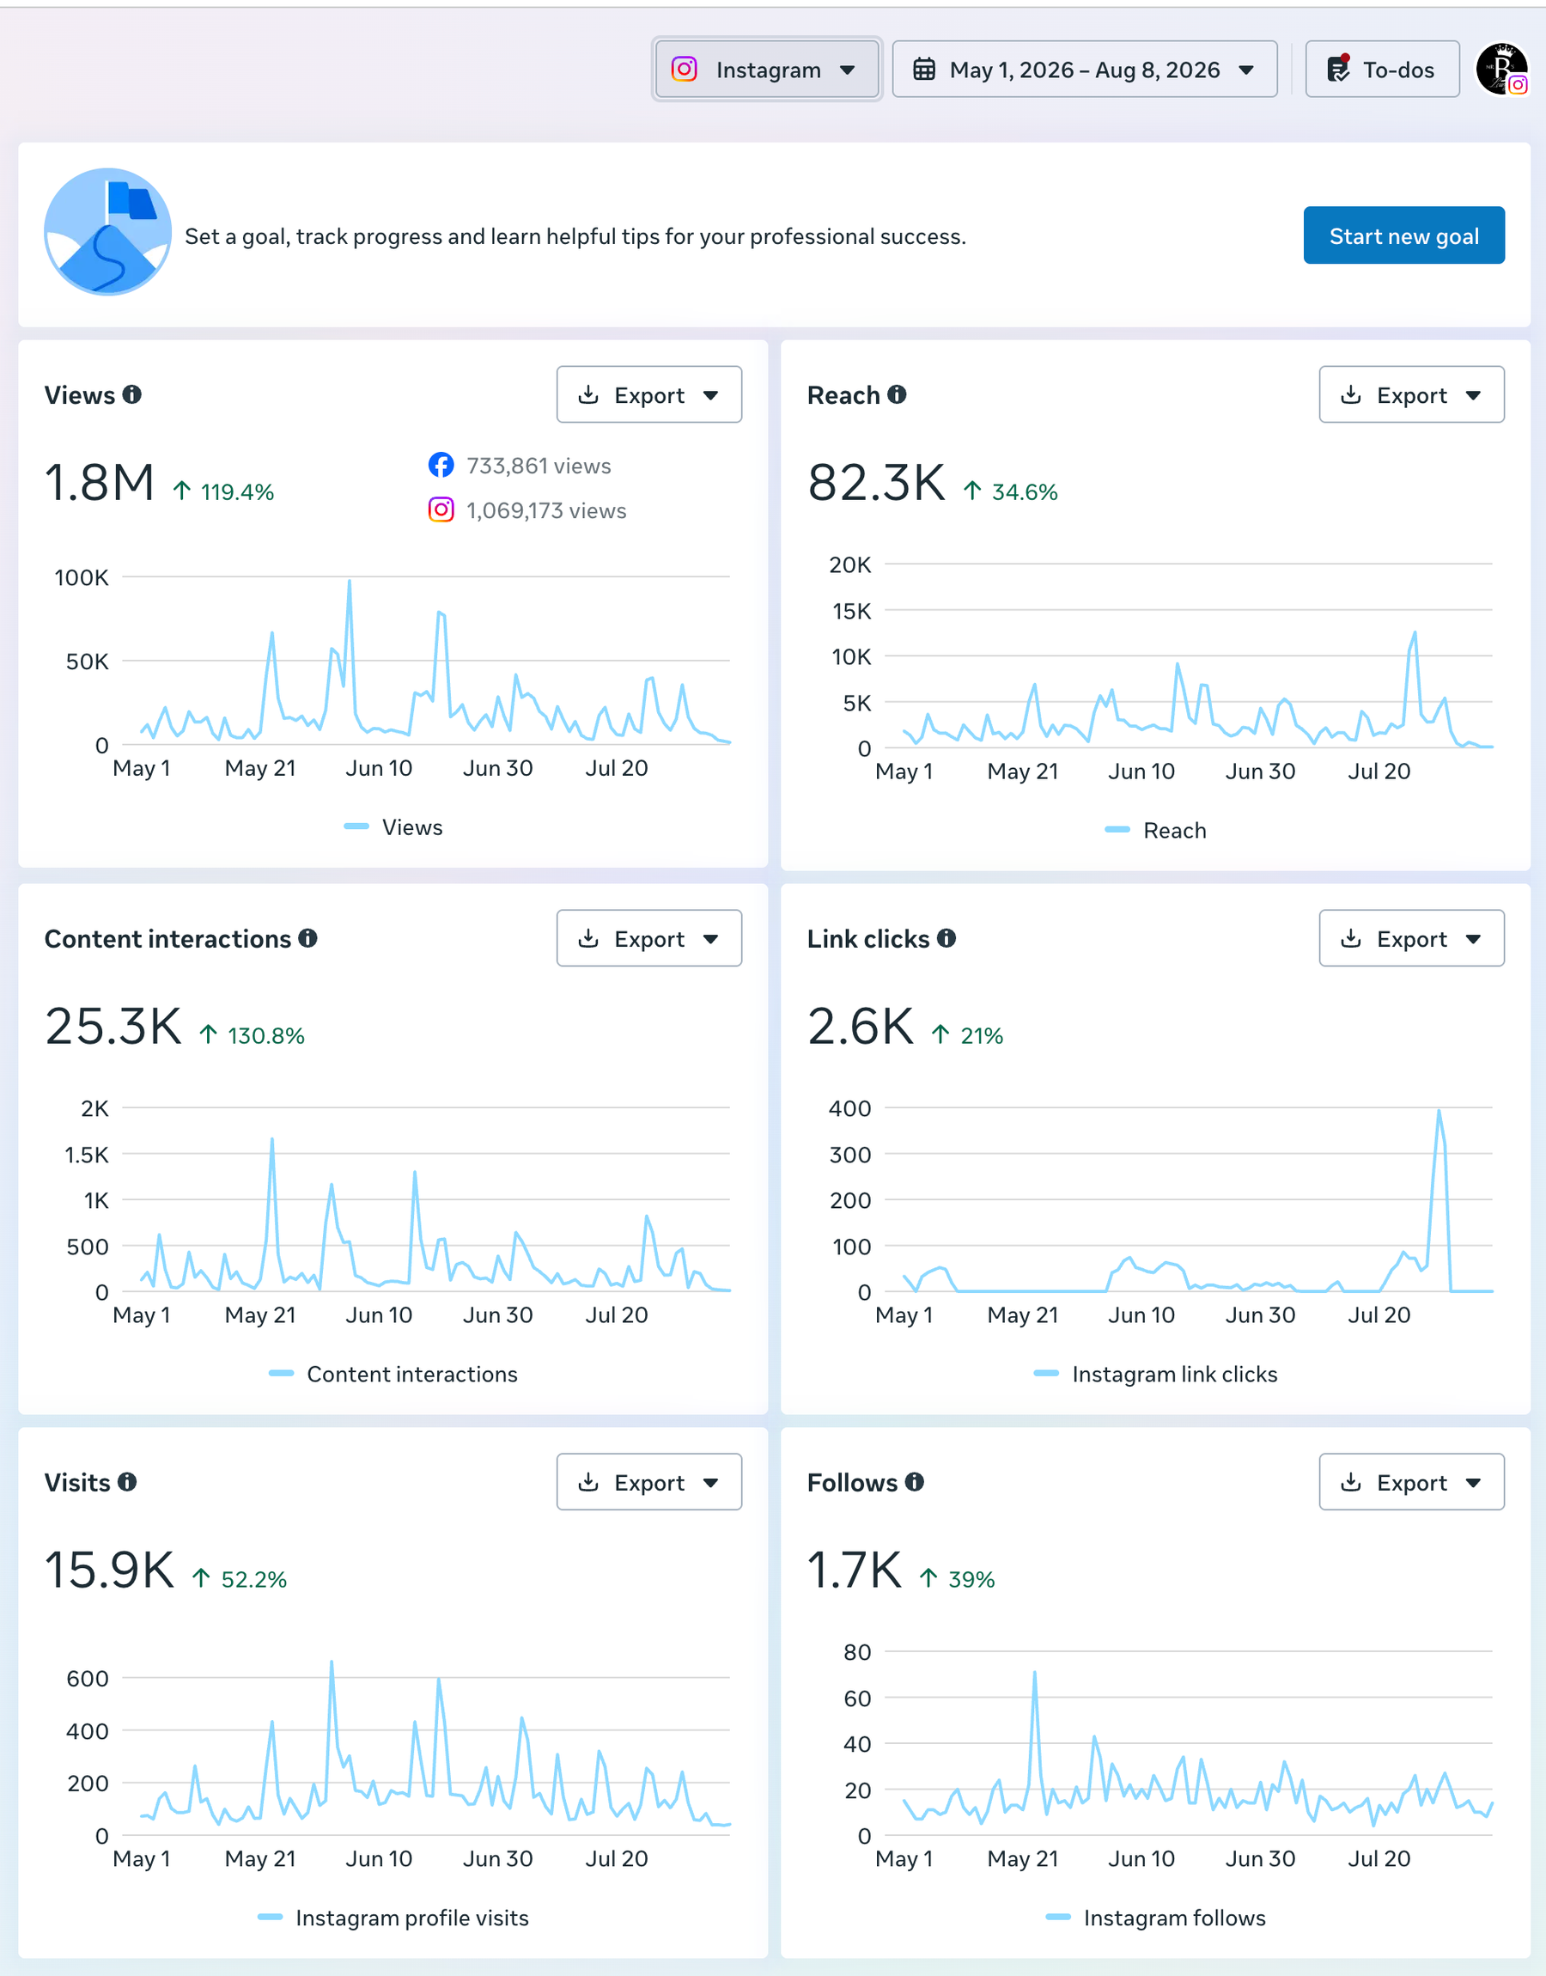
Task: Click the 2.6K link clicks total
Action: point(860,1027)
